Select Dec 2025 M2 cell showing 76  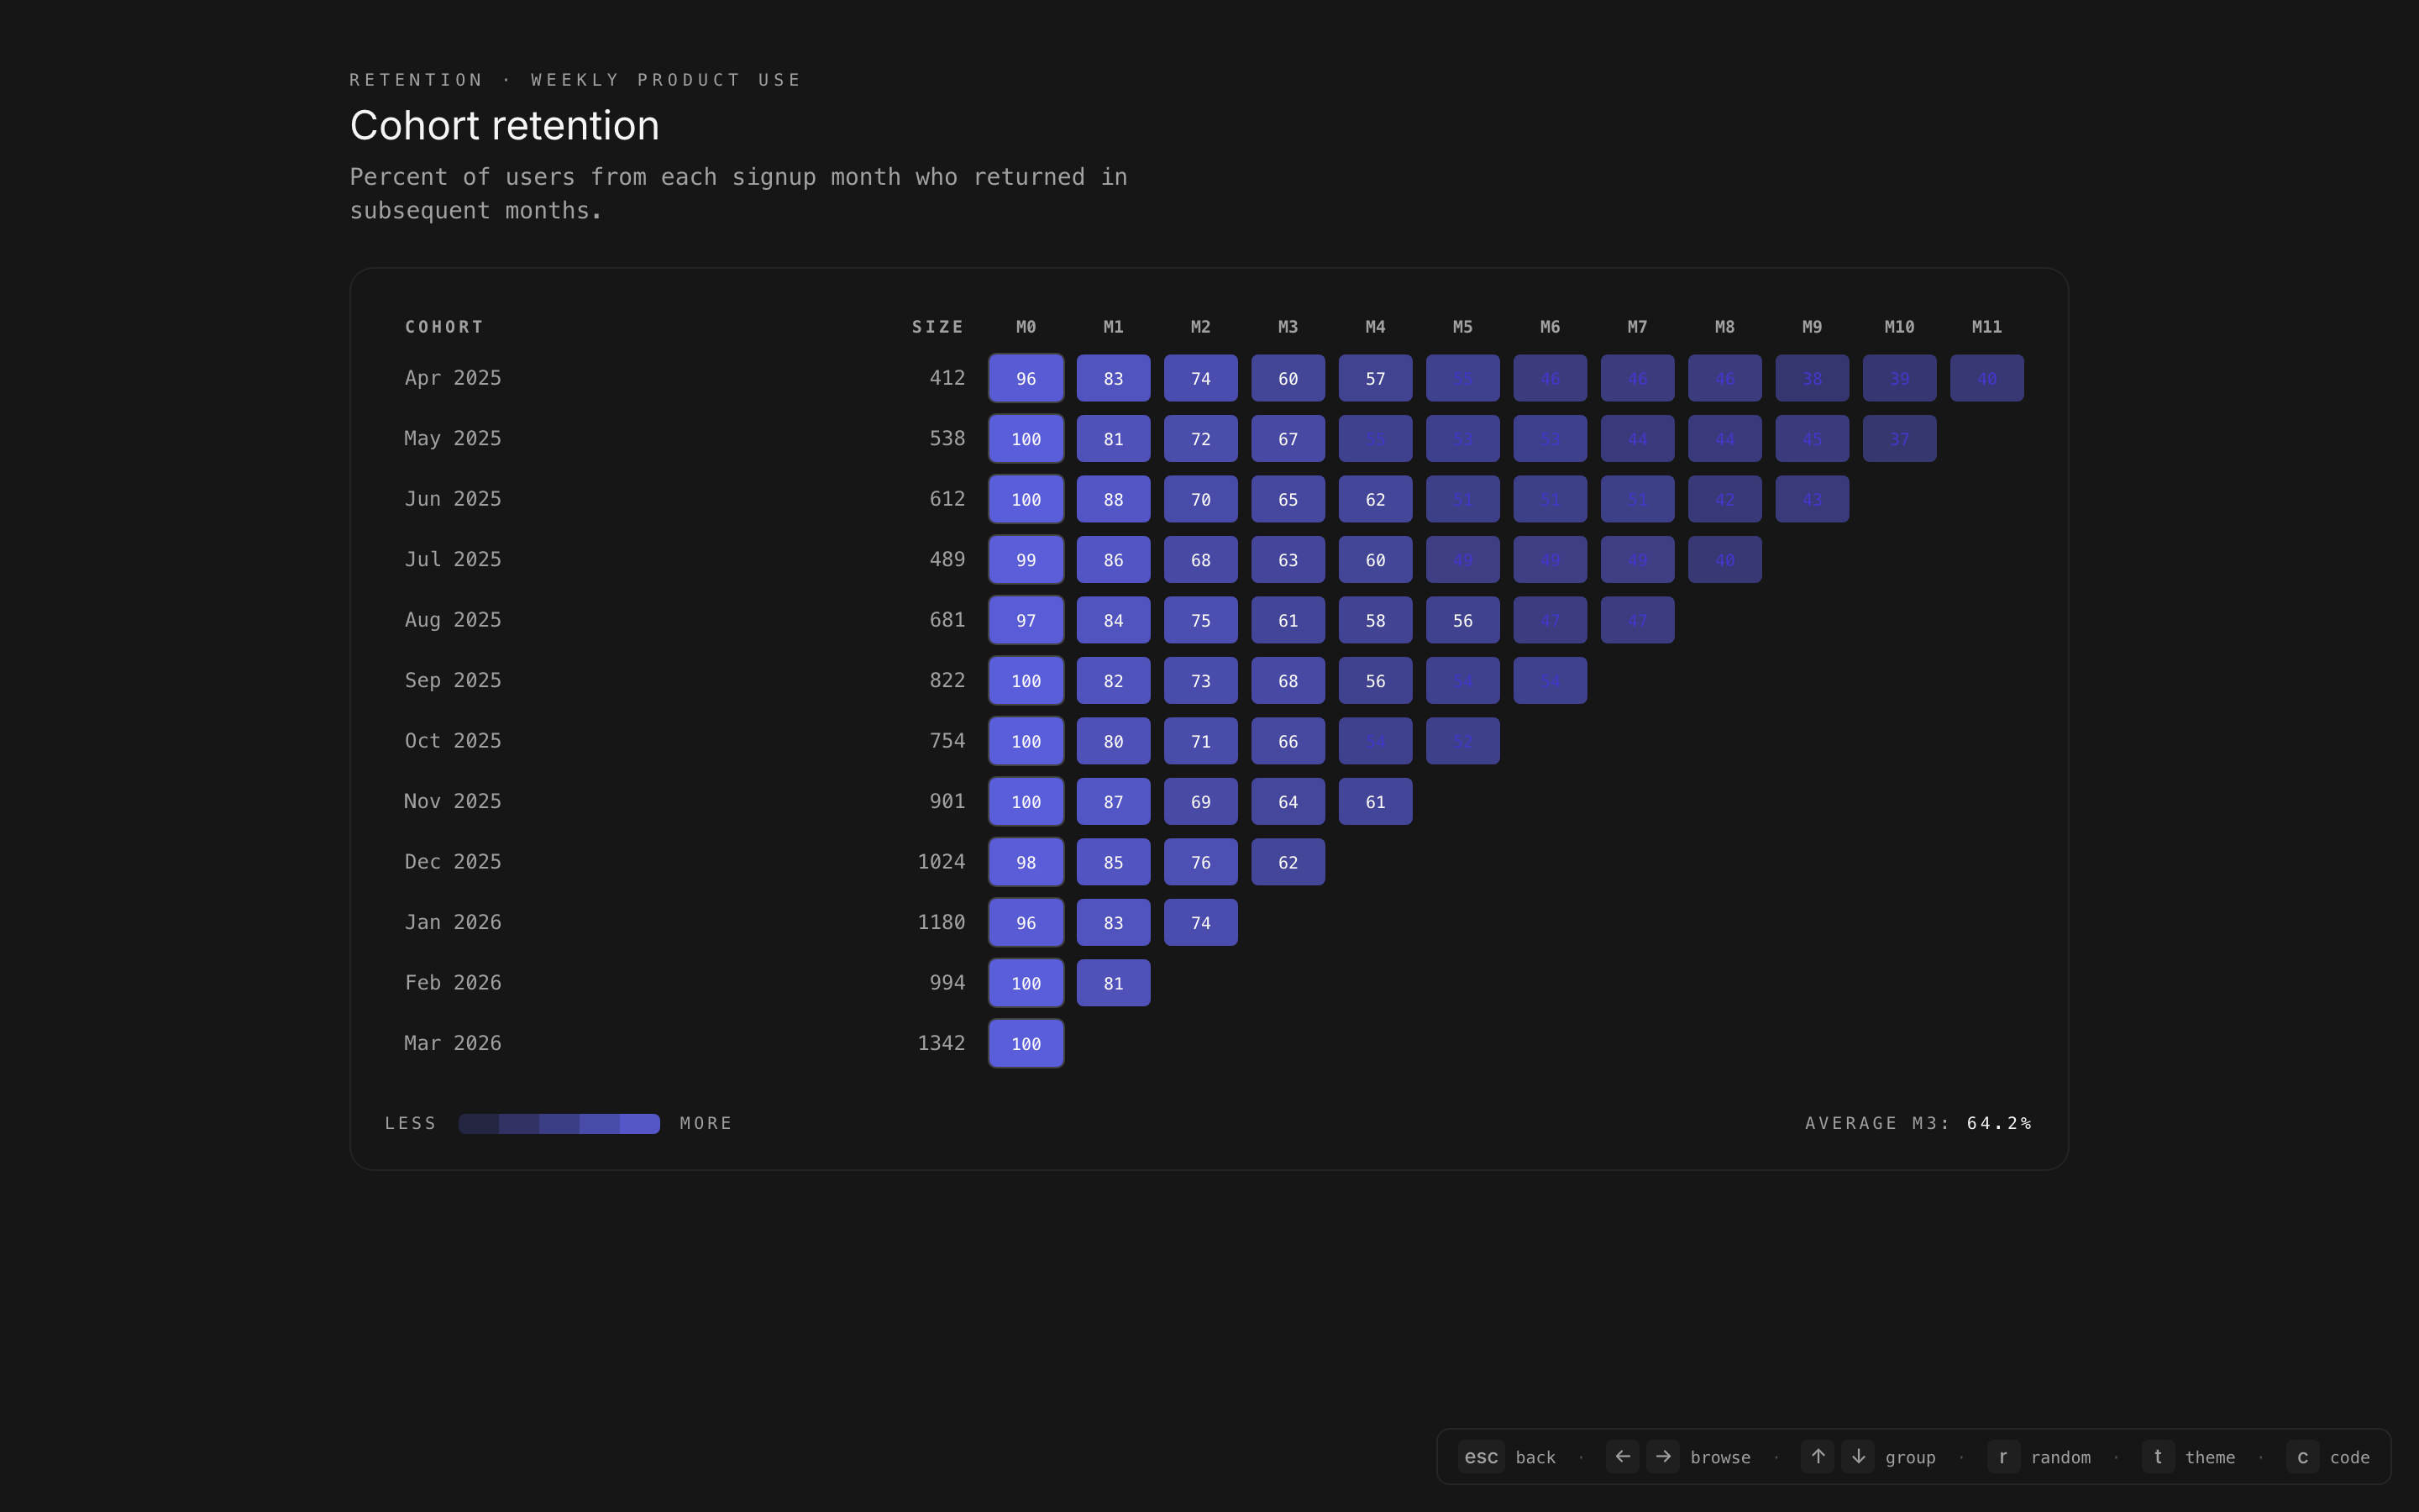(1199, 862)
